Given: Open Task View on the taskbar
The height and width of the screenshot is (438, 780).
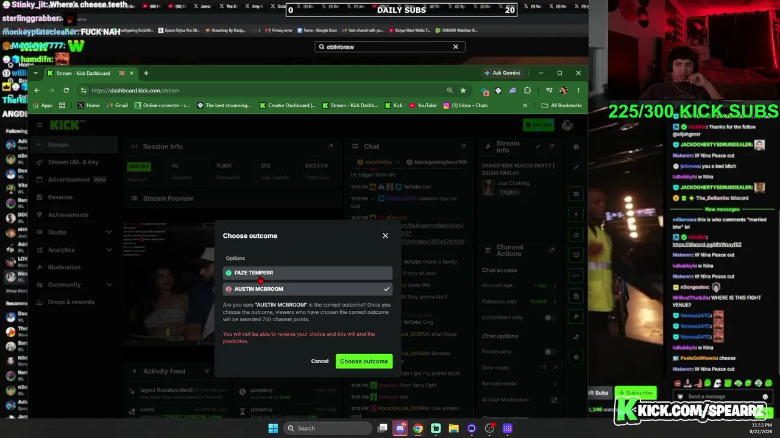Looking at the screenshot, I should point(382,428).
